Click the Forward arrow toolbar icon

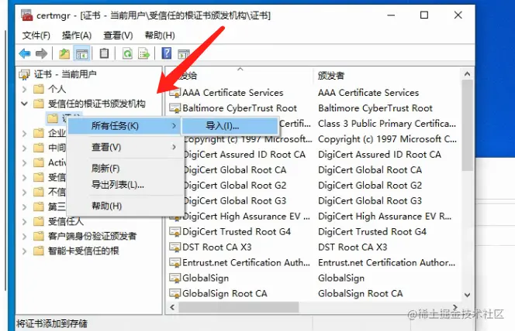coord(41,53)
